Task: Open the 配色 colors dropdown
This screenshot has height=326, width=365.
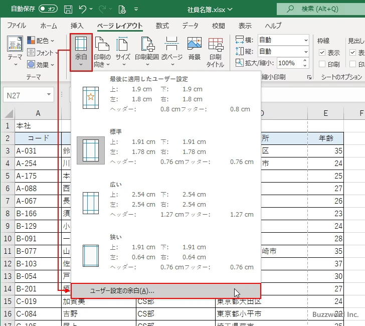Action: pos(41,41)
